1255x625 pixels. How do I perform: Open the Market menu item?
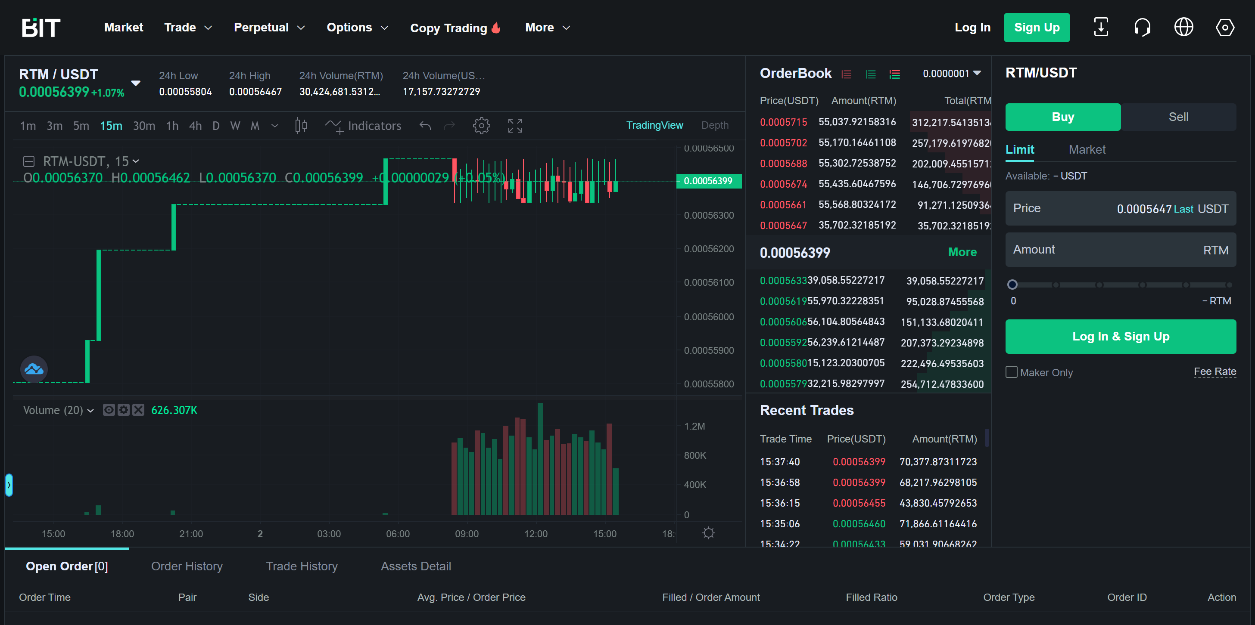tap(123, 28)
